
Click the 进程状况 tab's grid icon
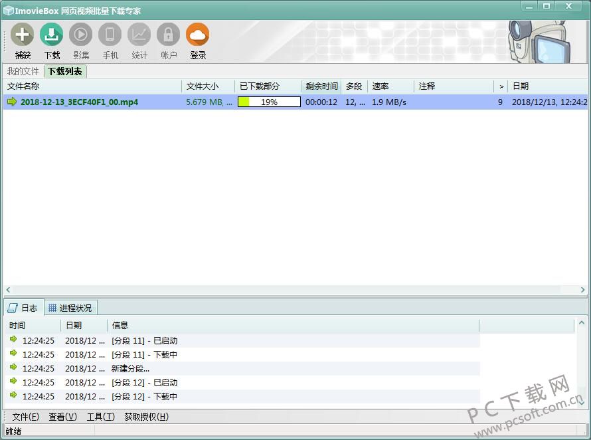pos(52,308)
